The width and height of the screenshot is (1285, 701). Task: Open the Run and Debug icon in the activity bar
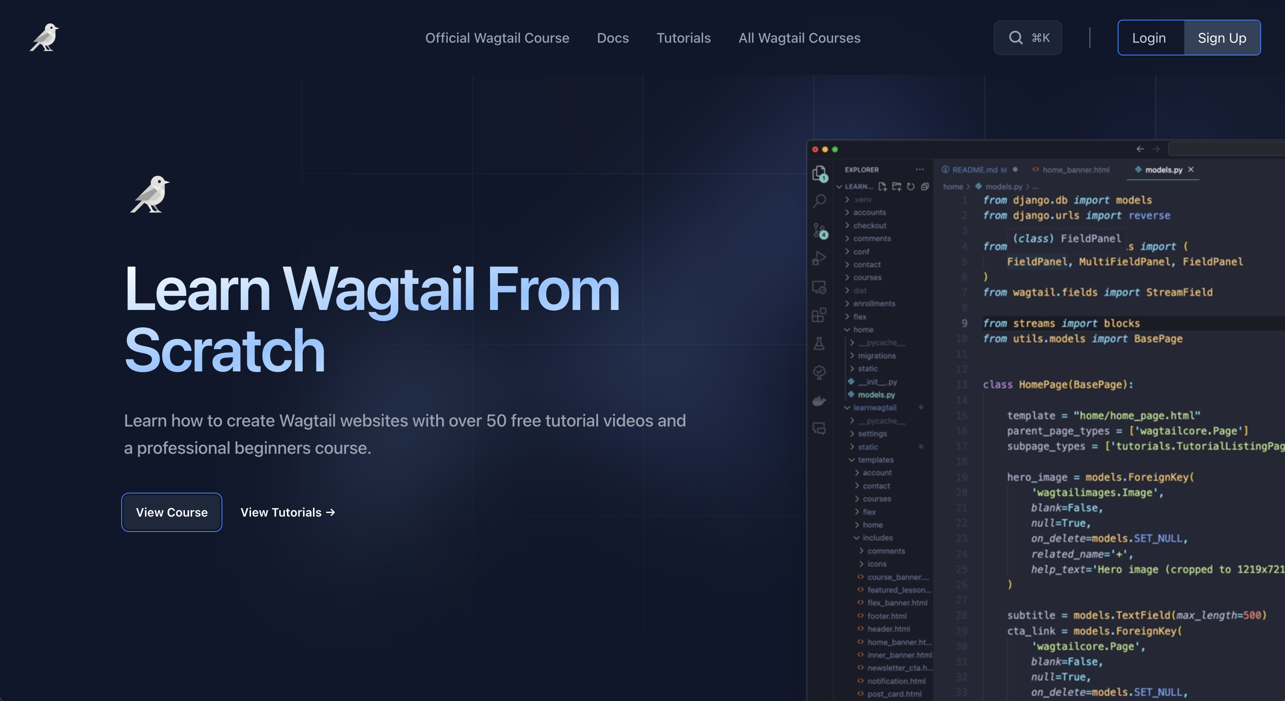(x=819, y=258)
